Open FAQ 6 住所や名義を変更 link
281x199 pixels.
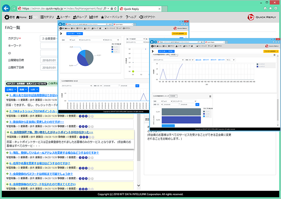tap(40, 163)
